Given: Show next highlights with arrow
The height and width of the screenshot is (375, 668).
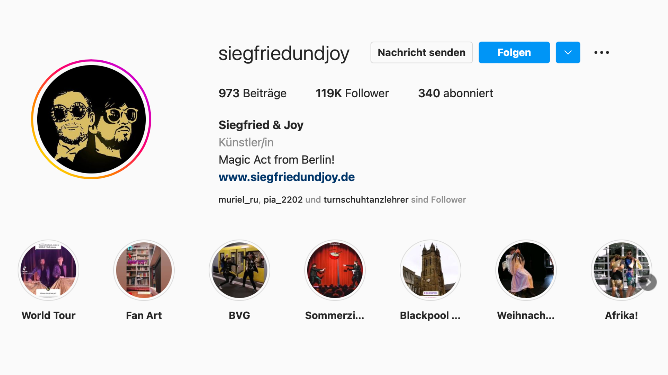Looking at the screenshot, I should coord(648,282).
